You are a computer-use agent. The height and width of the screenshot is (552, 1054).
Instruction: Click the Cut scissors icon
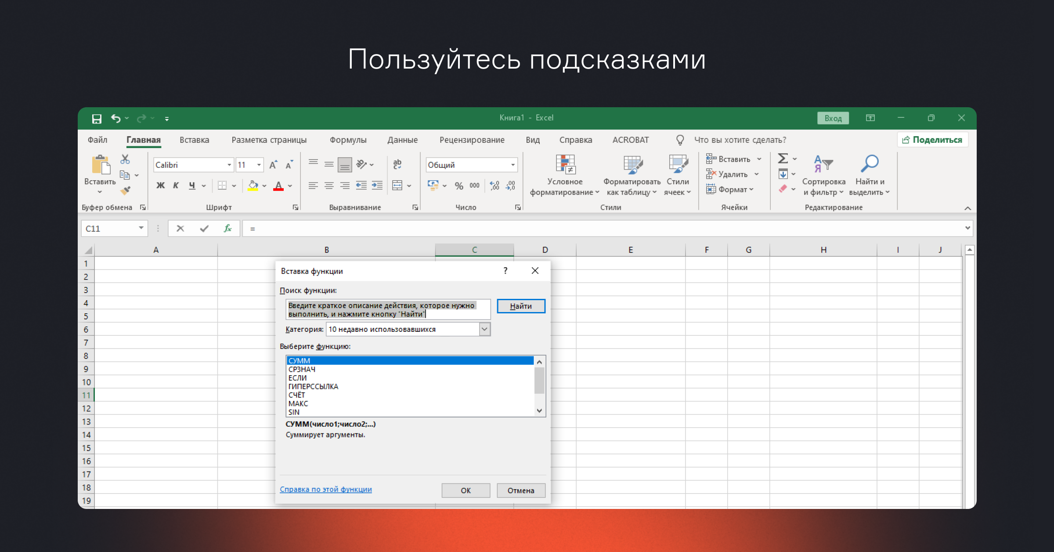[x=125, y=159]
